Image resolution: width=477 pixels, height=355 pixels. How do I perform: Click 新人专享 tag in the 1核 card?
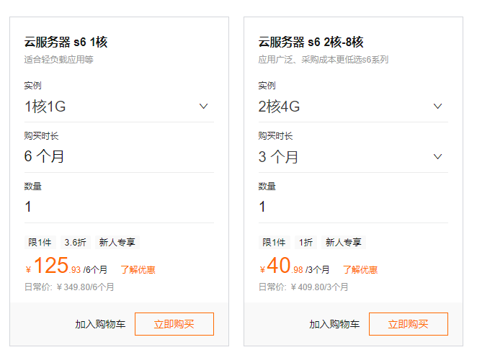point(117,243)
